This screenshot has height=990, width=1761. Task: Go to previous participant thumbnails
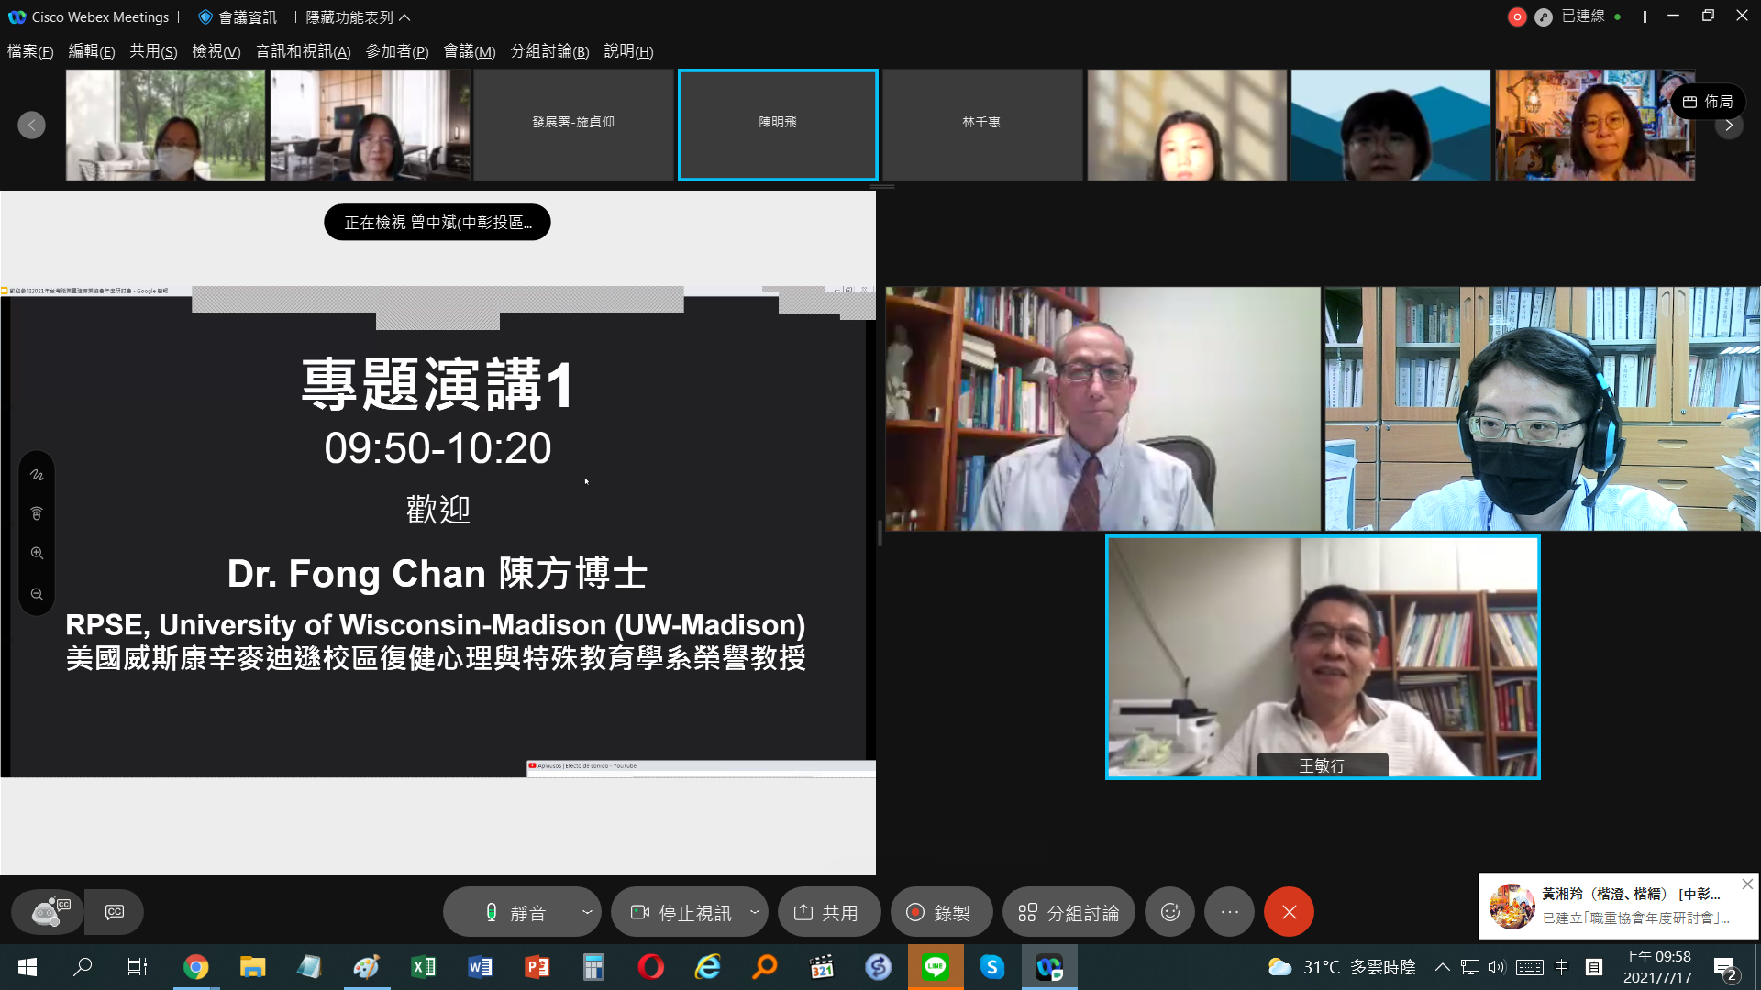click(x=31, y=125)
